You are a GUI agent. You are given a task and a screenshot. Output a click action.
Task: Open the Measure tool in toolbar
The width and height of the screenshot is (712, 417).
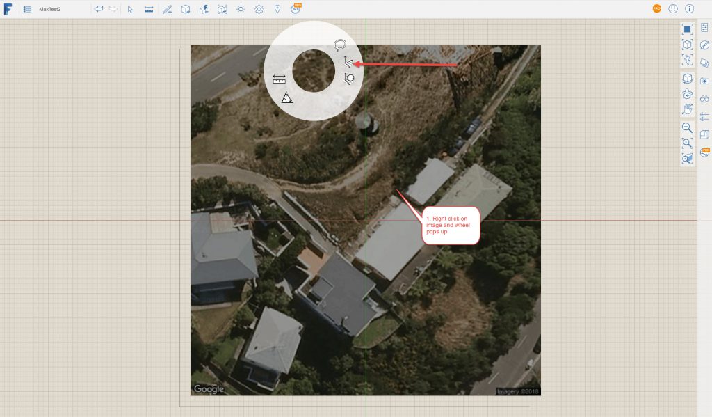click(149, 9)
